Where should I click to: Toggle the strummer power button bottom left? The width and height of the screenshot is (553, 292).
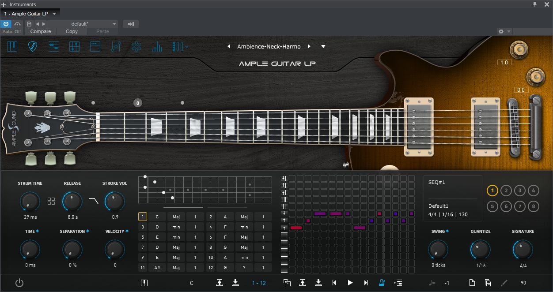(x=19, y=283)
